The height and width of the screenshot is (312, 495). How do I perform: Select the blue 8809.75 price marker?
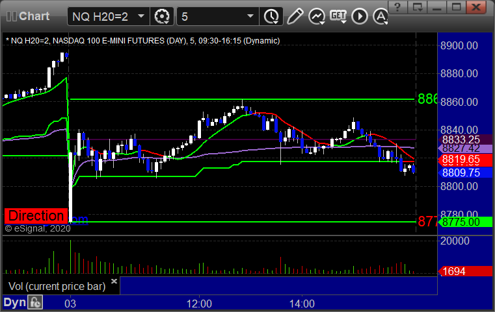[x=465, y=173]
